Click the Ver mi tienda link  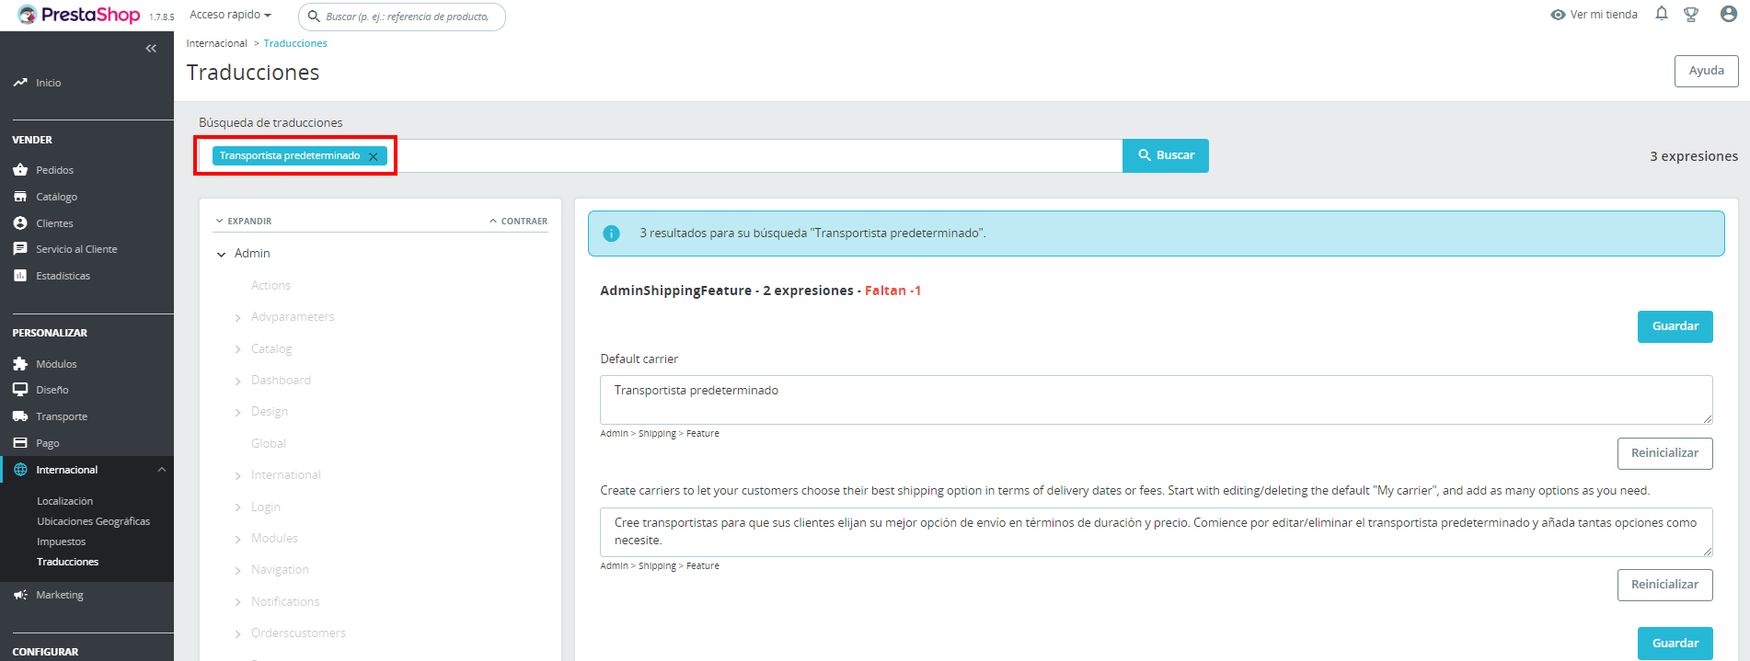[x=1604, y=15]
